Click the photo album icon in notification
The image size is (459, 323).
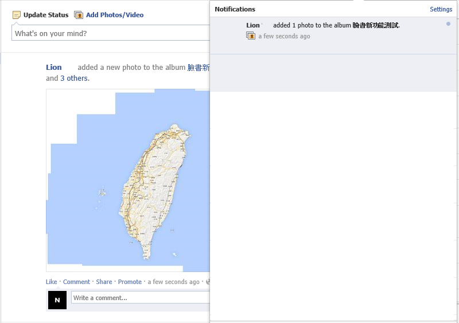[x=251, y=36]
